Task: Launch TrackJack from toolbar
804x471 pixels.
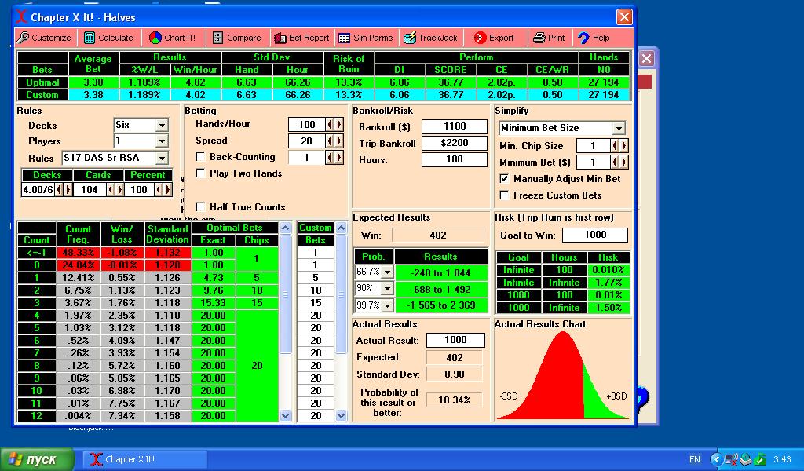Action: click(x=430, y=38)
